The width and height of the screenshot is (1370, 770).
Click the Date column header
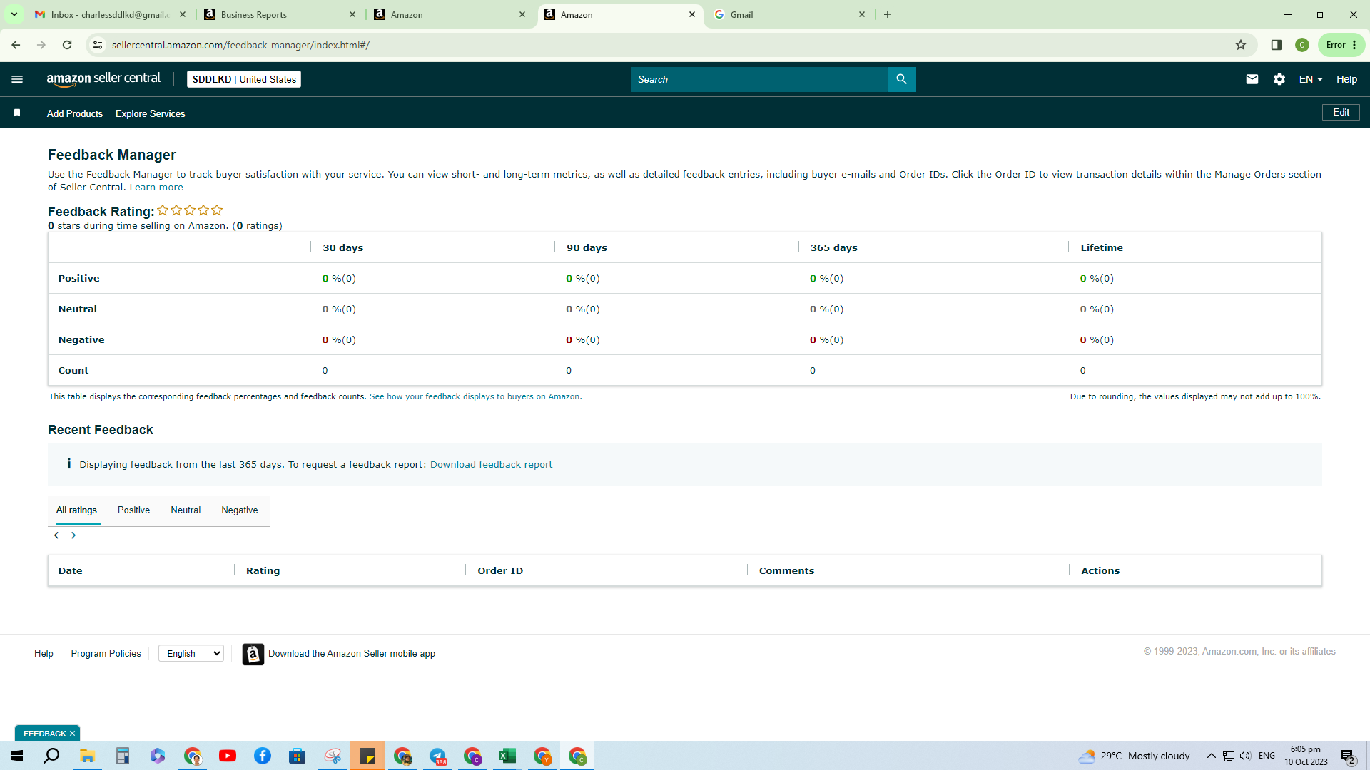click(71, 570)
